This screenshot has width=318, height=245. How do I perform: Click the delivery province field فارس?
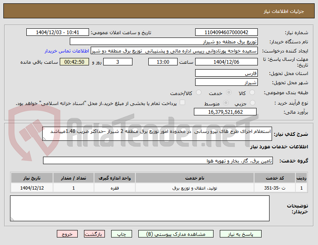pyautogui.click(x=226, y=73)
